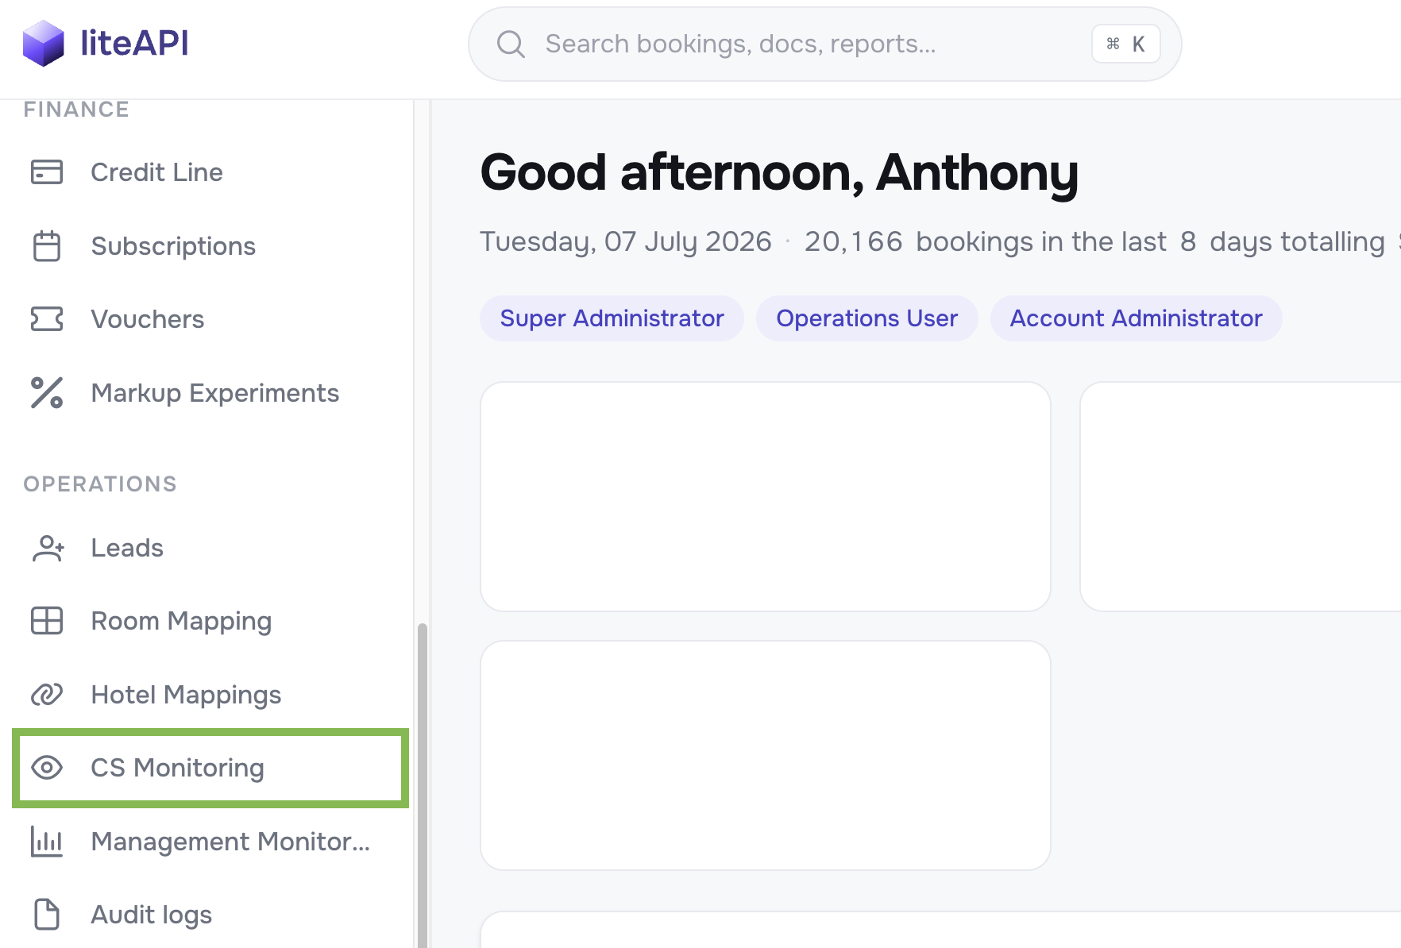Select the Operations User role badge

866,318
